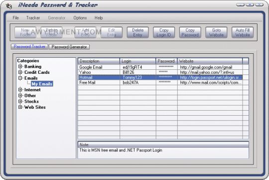The width and height of the screenshot is (269, 180).
Task: Click into the Note text field
Action: 163,153
